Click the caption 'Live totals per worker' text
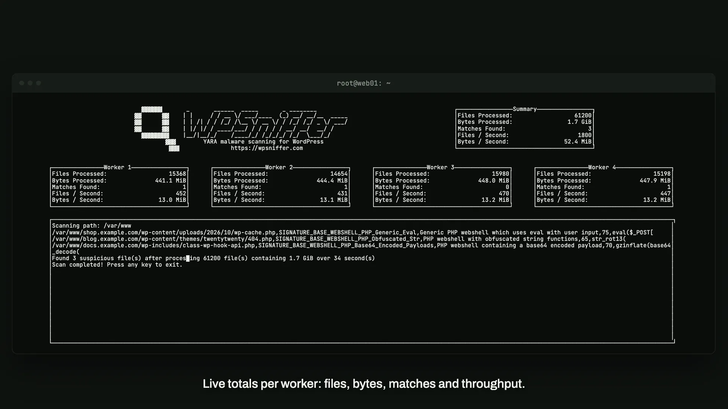The height and width of the screenshot is (409, 728). click(364, 384)
